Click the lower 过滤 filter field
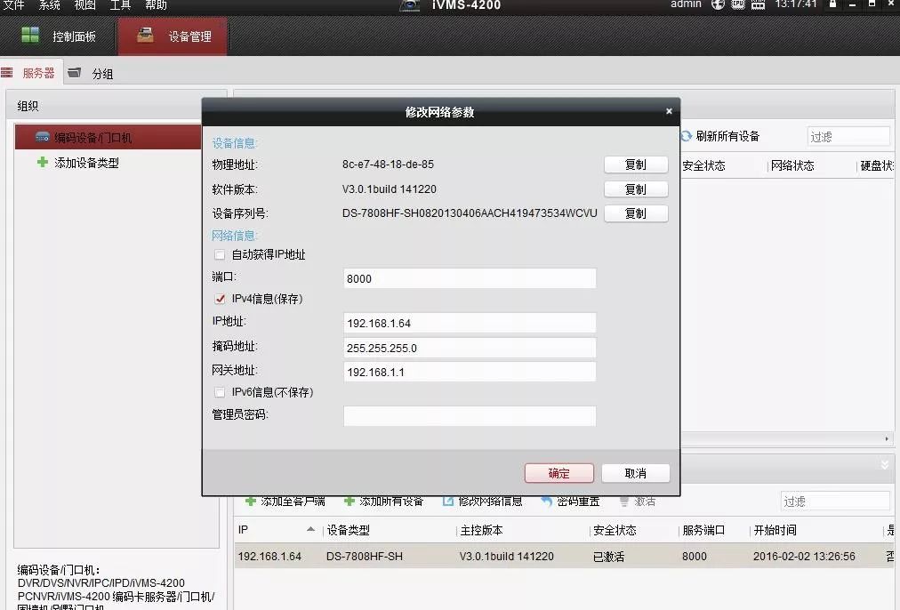Viewport: 900px width, 610px height. [x=835, y=502]
